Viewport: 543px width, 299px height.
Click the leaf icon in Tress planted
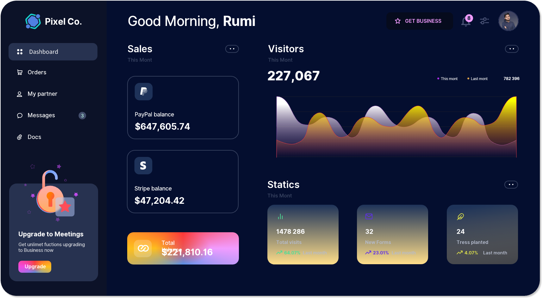click(460, 216)
